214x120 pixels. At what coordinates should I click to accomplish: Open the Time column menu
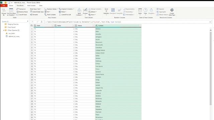tap(145, 12)
